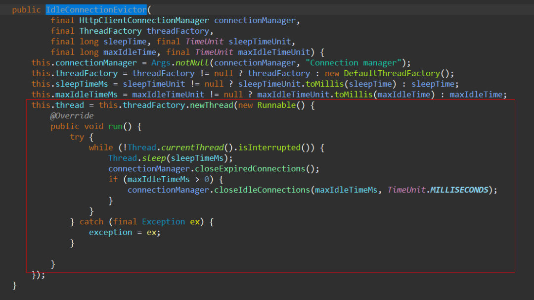Click the sleepTimeMs field after this.

[82, 84]
